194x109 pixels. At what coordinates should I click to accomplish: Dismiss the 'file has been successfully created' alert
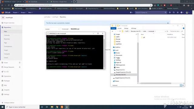coord(168,23)
